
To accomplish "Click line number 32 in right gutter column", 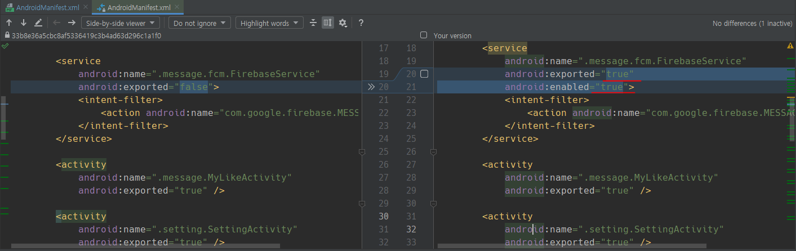I will click(411, 229).
